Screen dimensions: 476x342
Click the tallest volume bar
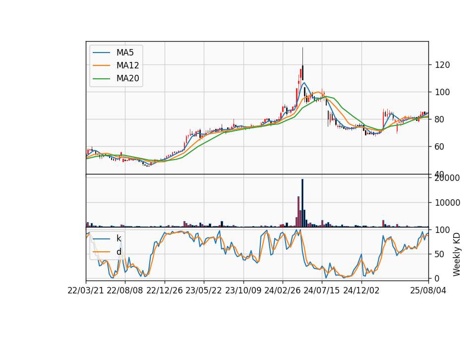(302, 203)
